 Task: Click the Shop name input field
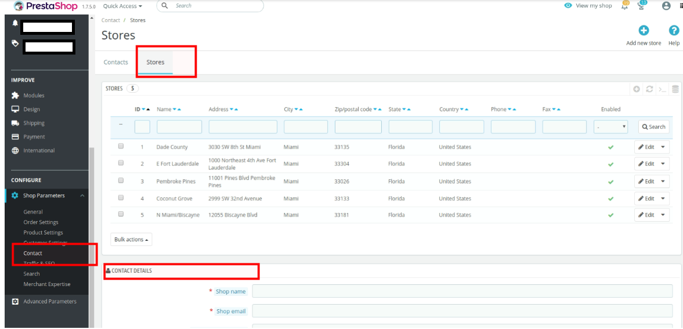point(462,291)
